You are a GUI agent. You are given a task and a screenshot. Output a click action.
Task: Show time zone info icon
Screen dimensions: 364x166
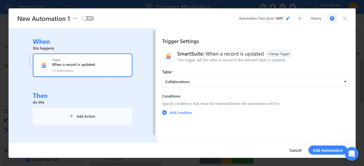[299, 18]
